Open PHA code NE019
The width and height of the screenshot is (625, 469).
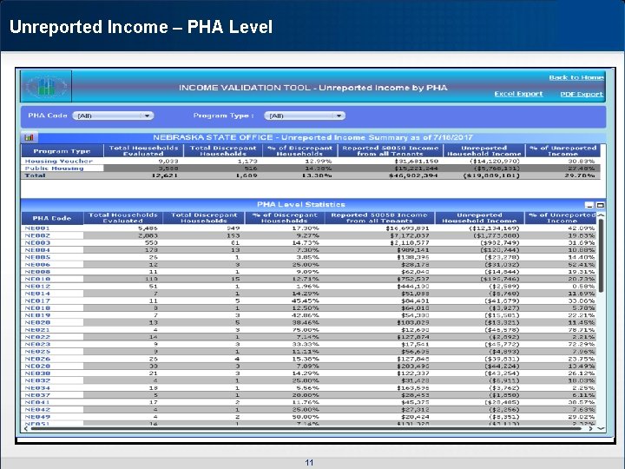[37, 315]
